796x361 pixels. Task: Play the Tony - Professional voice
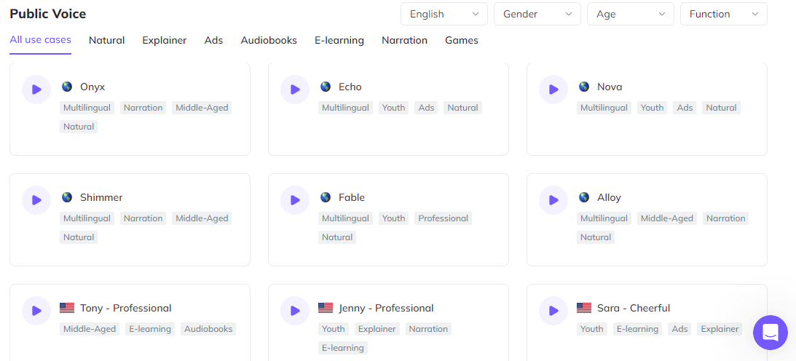[36, 311]
